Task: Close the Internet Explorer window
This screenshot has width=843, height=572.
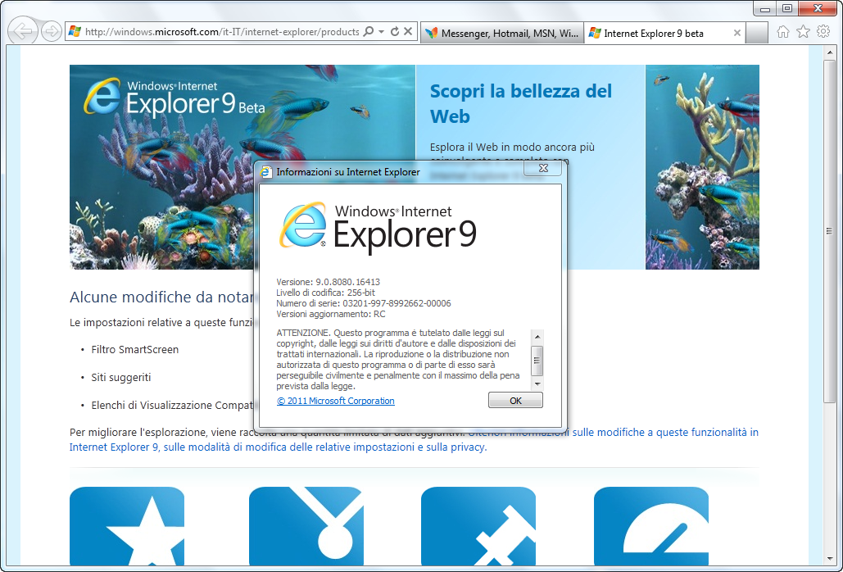Action: pos(818,8)
